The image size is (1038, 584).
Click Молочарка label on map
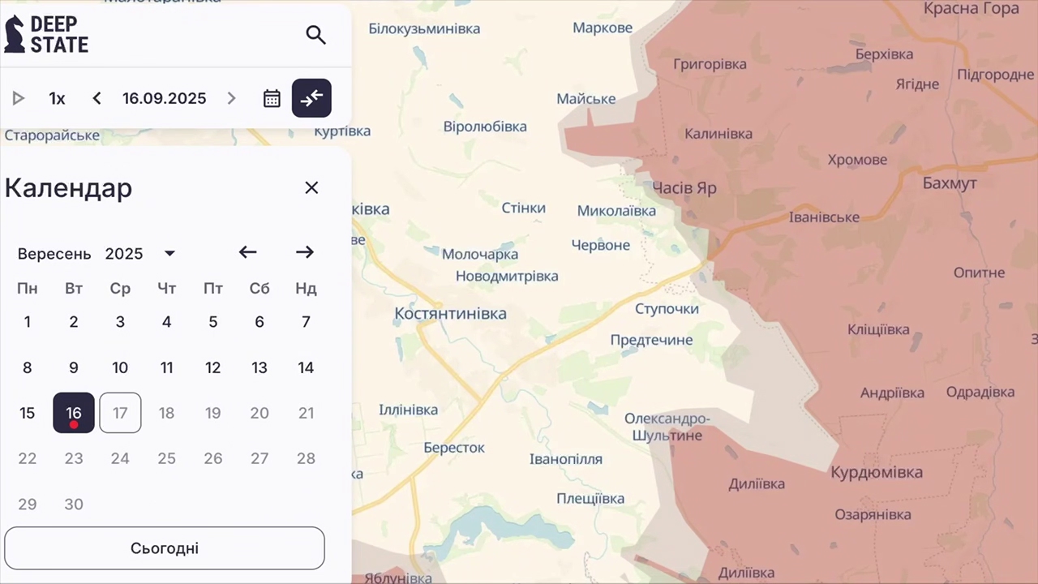(x=480, y=255)
